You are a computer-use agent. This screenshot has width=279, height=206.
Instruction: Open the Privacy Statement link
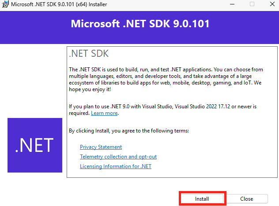pyautogui.click(x=101, y=147)
